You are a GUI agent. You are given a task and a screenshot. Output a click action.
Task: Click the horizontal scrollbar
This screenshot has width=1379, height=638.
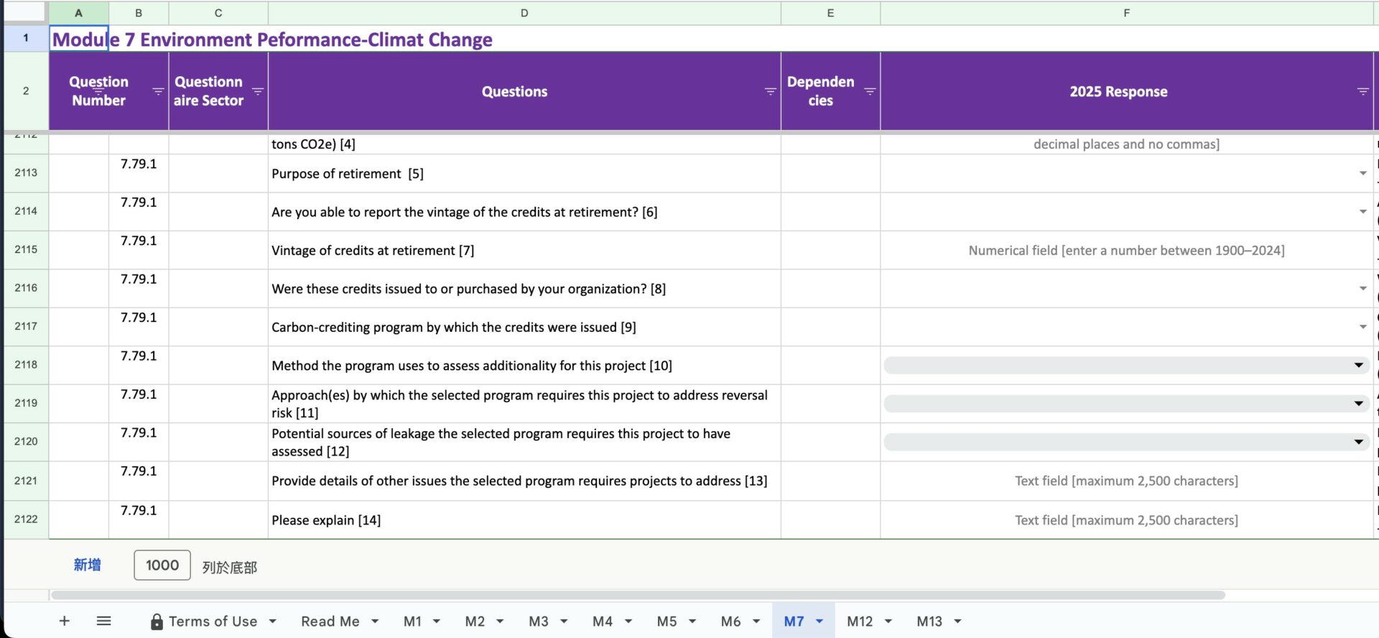point(638,595)
